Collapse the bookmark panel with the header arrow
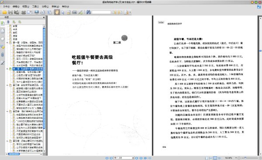 44,17
